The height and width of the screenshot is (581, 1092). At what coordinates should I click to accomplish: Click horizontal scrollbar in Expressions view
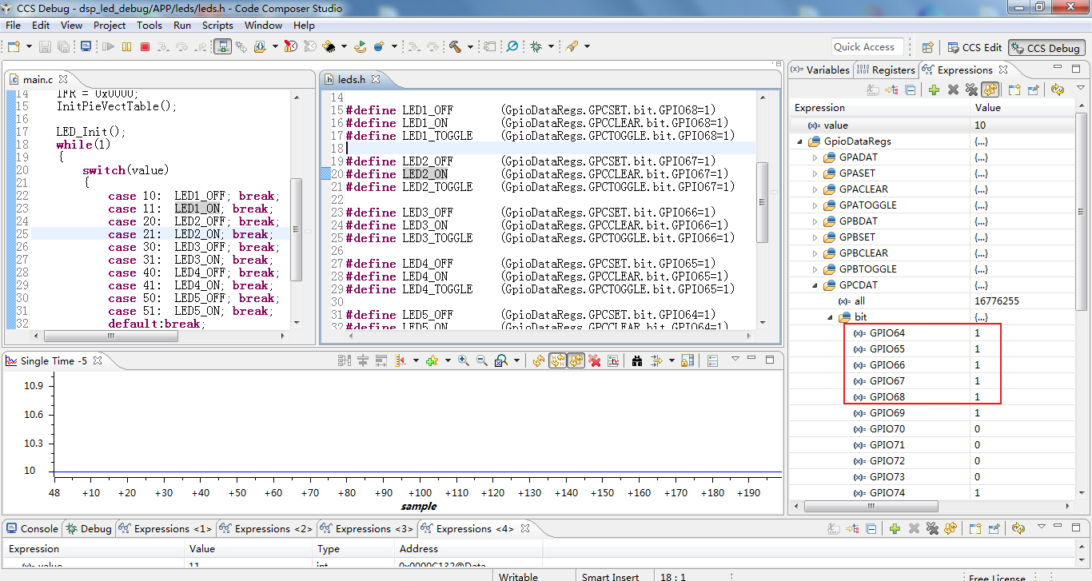tap(871, 506)
